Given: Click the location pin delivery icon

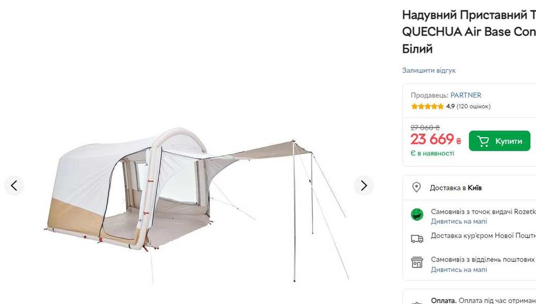Looking at the screenshot, I should tap(416, 188).
